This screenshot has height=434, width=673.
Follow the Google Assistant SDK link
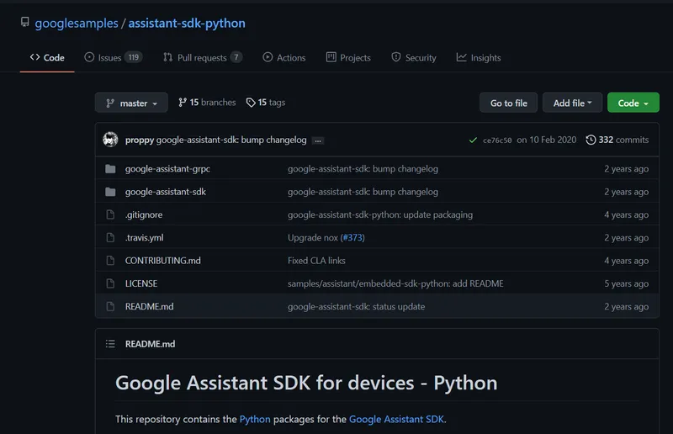click(x=396, y=419)
